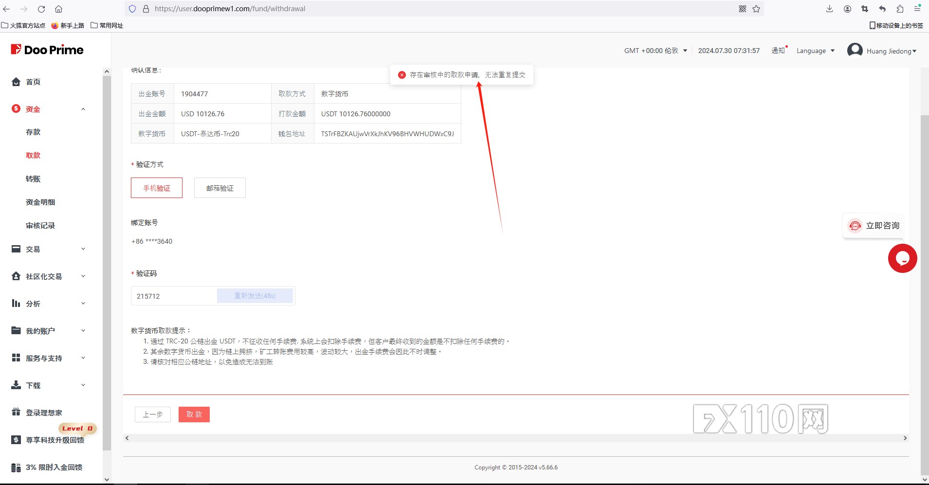The width and height of the screenshot is (929, 485).
Task: Select 邮箱验证 email verification method
Action: point(220,188)
